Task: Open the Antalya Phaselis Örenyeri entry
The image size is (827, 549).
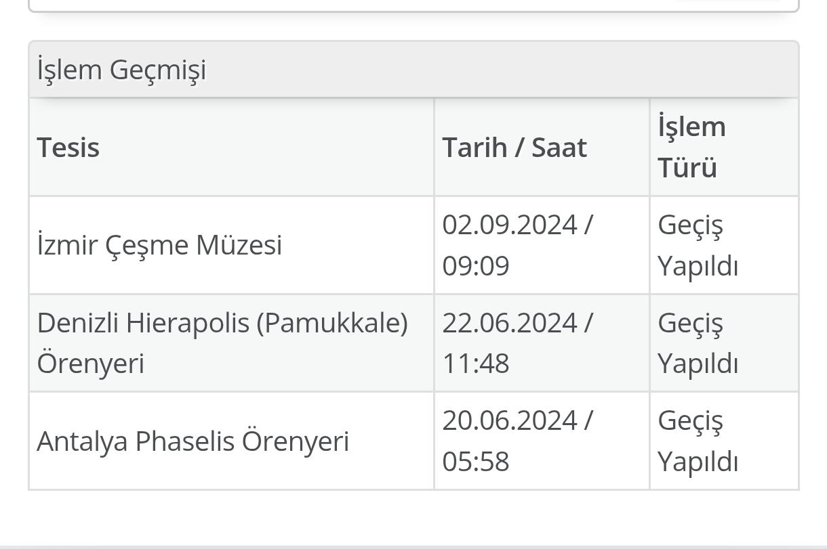Action: tap(193, 441)
